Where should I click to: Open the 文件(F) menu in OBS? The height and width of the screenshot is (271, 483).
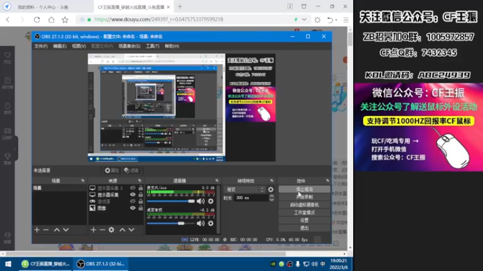tap(41, 46)
